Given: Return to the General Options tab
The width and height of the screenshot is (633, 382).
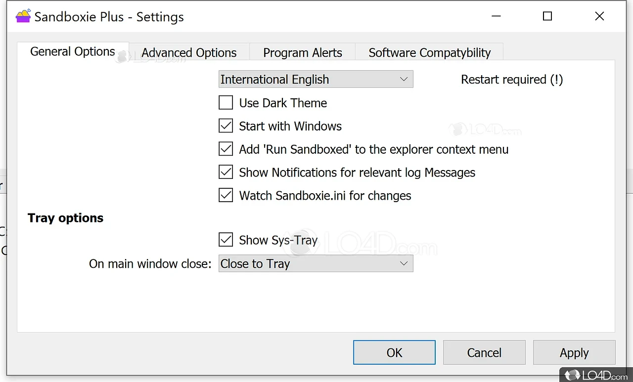Looking at the screenshot, I should coord(72,51).
